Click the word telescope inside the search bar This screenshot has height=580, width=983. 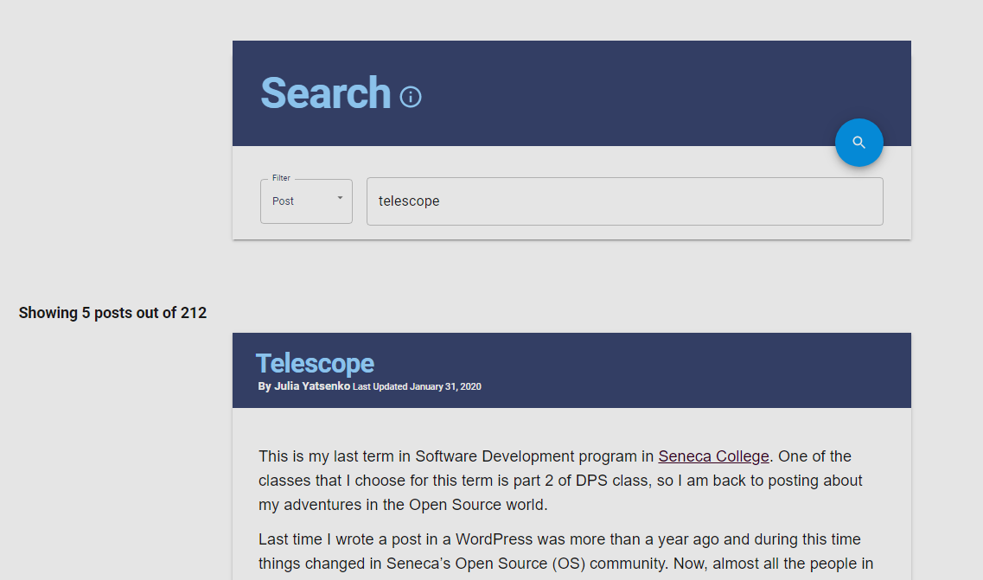click(408, 201)
